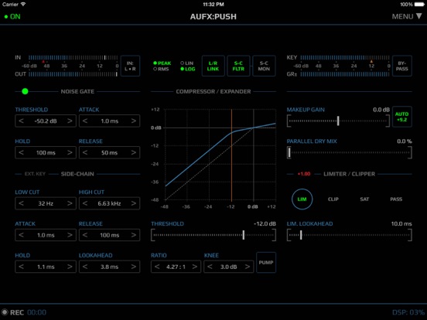The image size is (427, 320).
Task: Click the BY-PASS button
Action: click(402, 66)
